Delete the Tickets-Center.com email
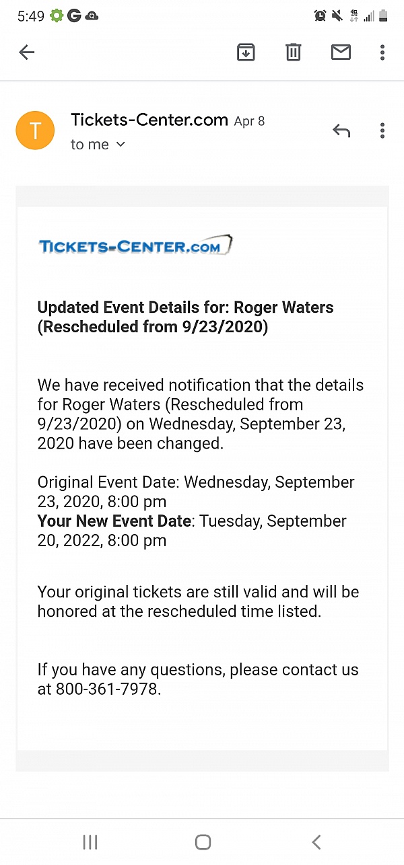This screenshot has height=865, width=404. coord(293,52)
